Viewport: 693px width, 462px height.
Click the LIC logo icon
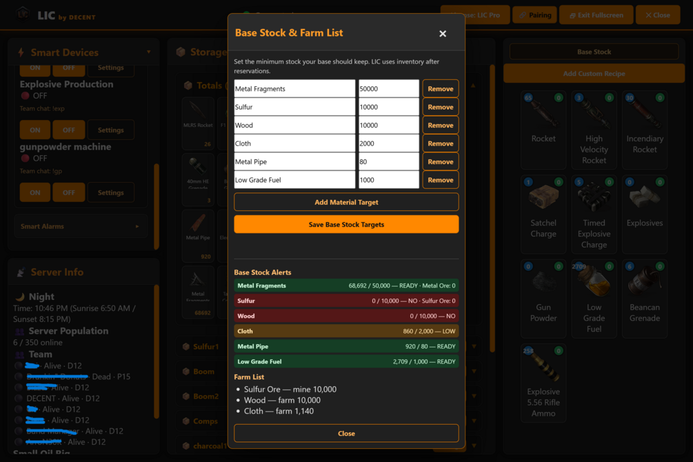pyautogui.click(x=23, y=14)
